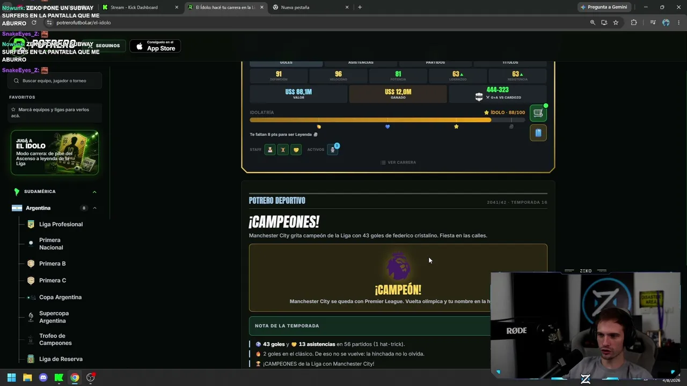Open the media controls icon in Chrome toolbar
This screenshot has width=687, height=386.
(653, 23)
